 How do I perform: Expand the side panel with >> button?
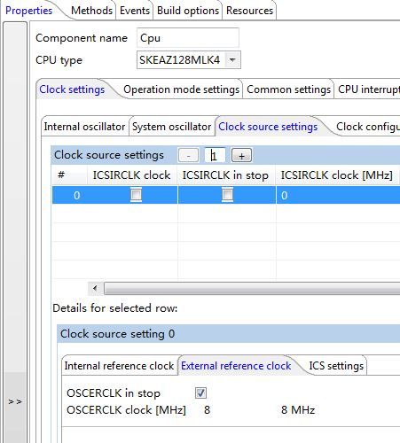(x=15, y=401)
